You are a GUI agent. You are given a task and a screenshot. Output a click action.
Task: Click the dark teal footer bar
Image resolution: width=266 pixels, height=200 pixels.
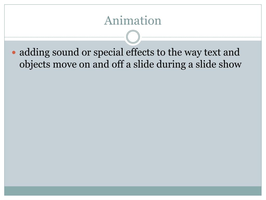[x=133, y=191]
